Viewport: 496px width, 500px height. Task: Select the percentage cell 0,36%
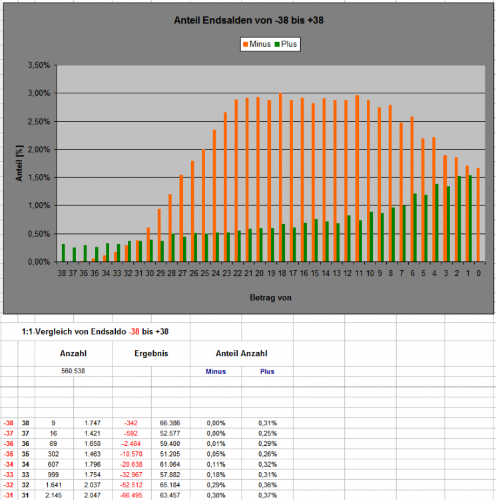[x=268, y=485]
